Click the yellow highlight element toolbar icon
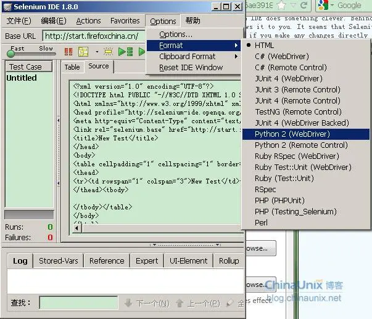 click(108, 51)
